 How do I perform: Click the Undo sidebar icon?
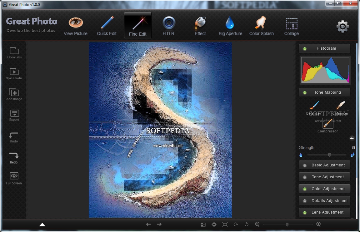[x=14, y=137]
